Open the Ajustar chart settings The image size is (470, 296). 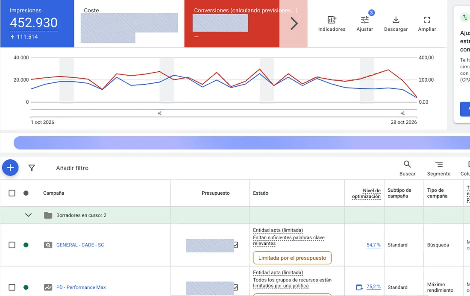tap(365, 23)
